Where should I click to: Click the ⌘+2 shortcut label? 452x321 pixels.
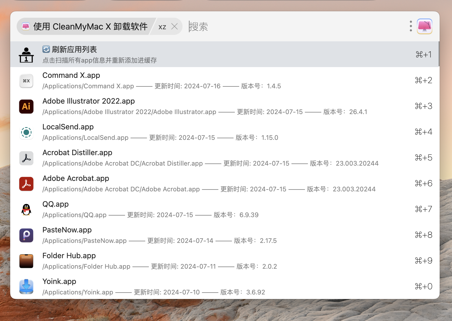pyautogui.click(x=424, y=80)
